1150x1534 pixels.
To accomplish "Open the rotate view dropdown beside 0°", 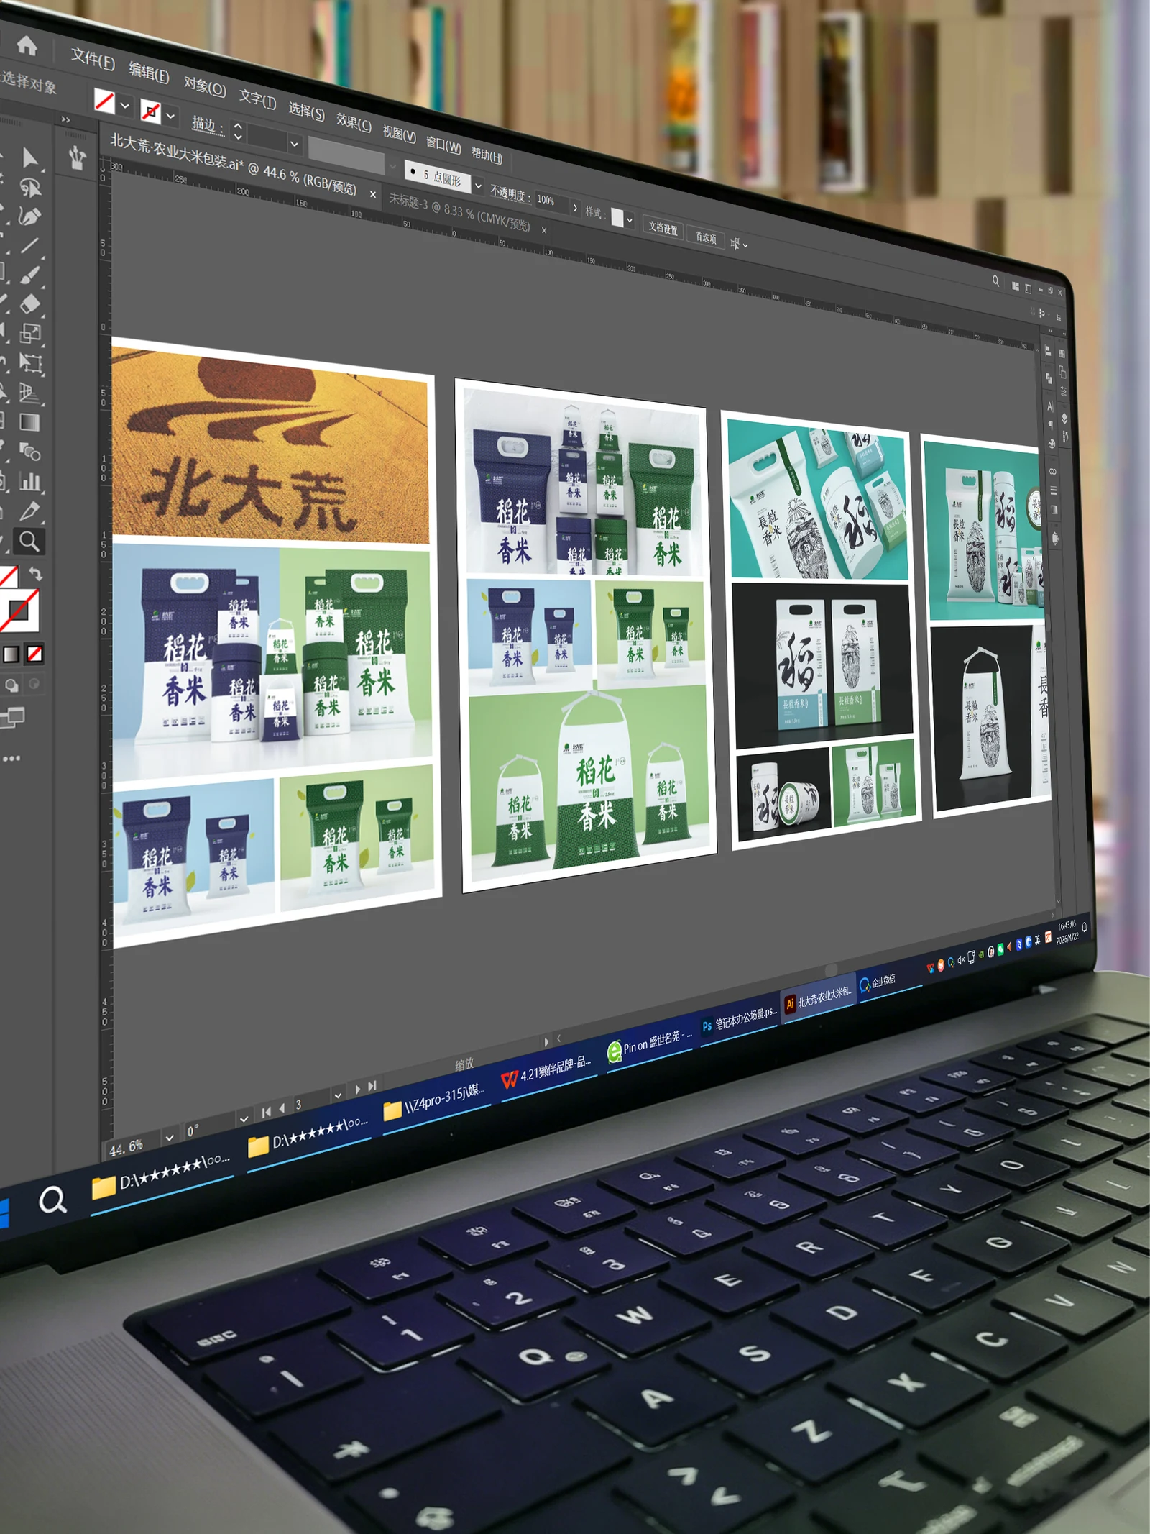I will coord(244,1118).
